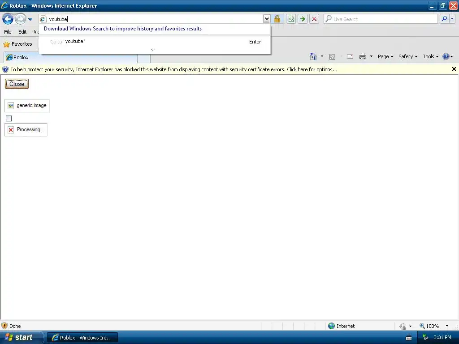
Task: Click the greyed Forward arrow button
Action: point(20,19)
